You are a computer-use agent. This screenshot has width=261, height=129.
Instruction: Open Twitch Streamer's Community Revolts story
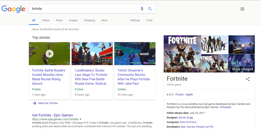point(134,77)
